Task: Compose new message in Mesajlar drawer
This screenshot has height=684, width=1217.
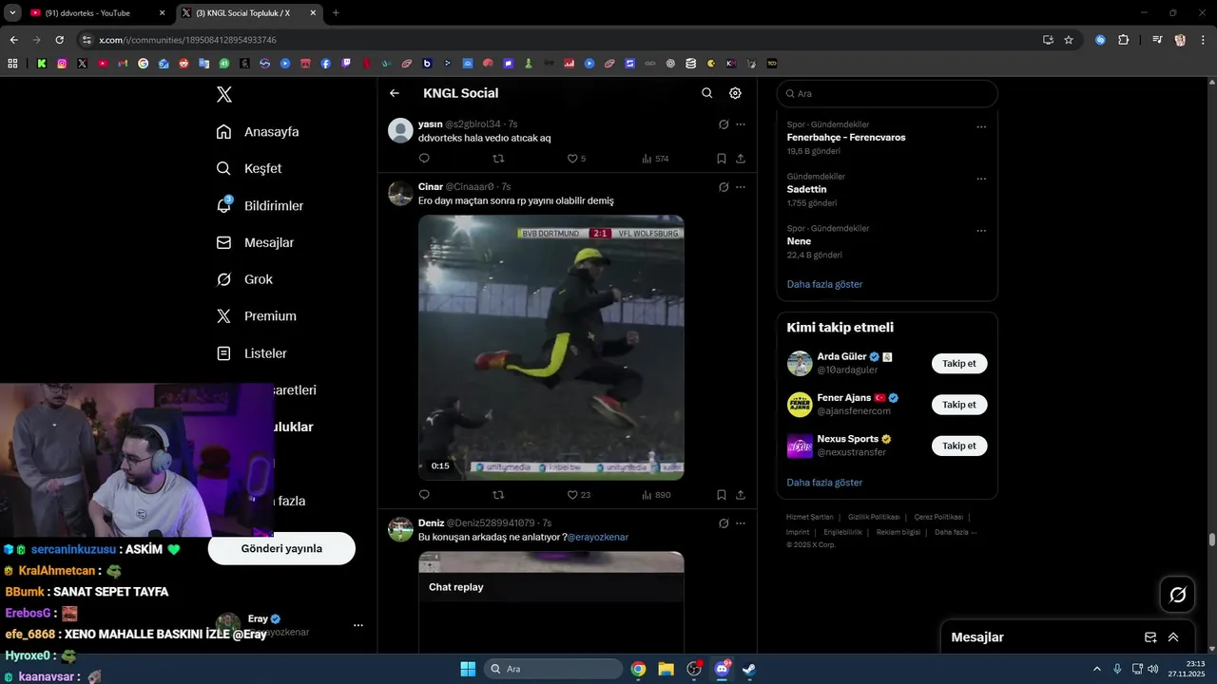Action: [x=1150, y=637]
